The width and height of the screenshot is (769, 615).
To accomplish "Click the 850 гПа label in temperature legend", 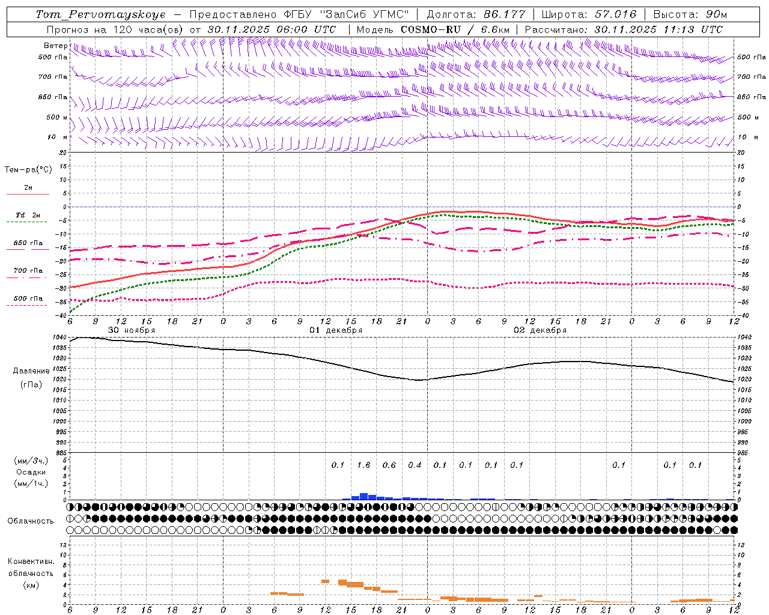I will point(28,243).
